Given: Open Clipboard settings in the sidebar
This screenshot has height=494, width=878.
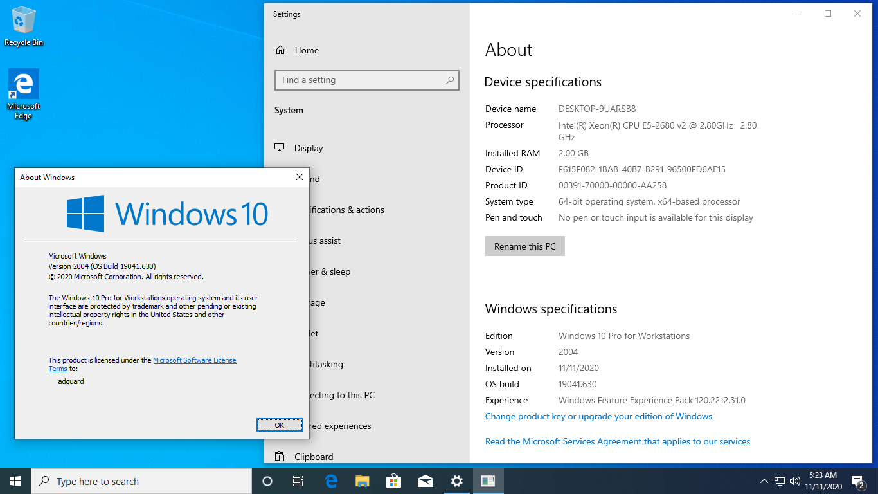Looking at the screenshot, I should coord(367,456).
